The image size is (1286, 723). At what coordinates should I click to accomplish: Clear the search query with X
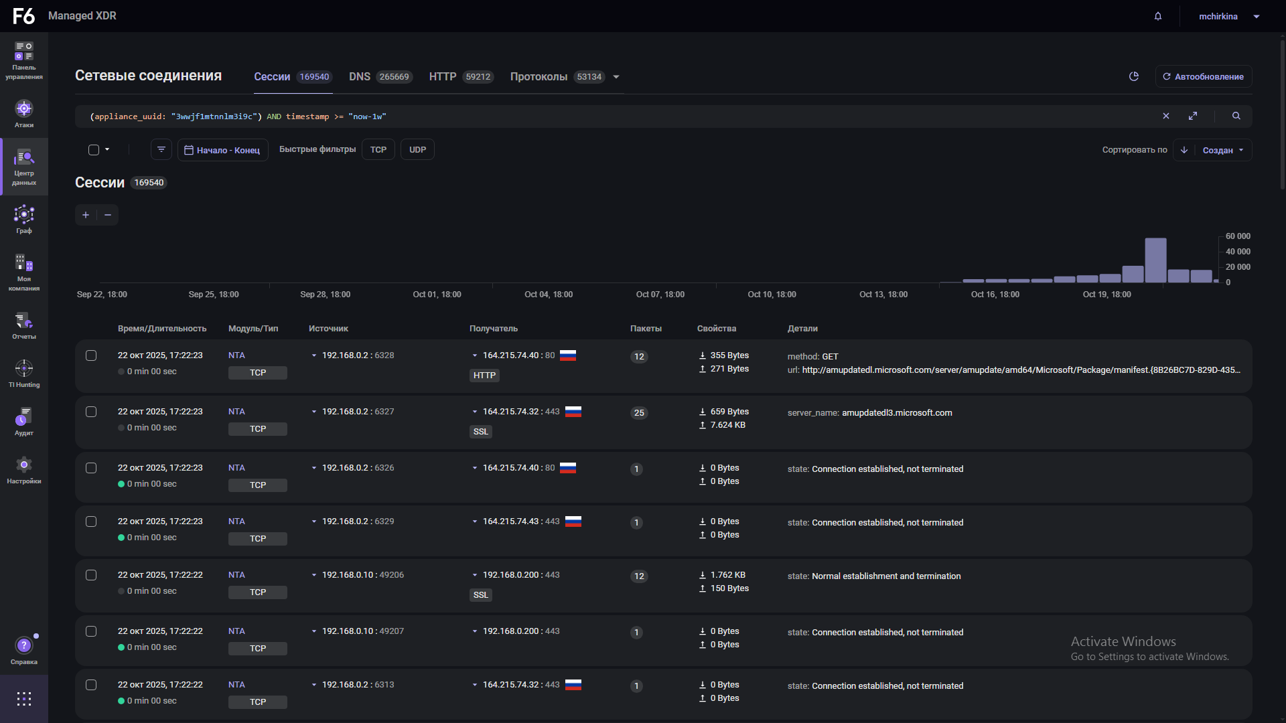tap(1166, 116)
